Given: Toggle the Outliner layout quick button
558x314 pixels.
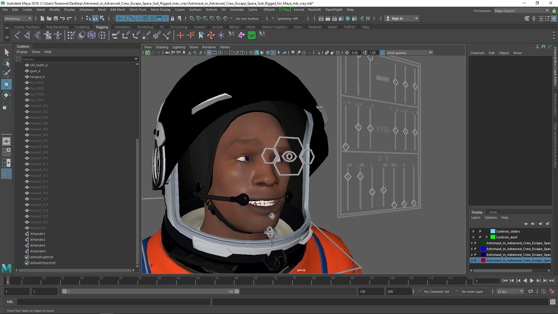Looking at the screenshot, I should (x=6, y=174).
